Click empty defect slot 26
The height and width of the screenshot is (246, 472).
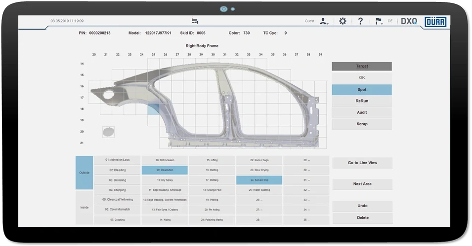259,200
